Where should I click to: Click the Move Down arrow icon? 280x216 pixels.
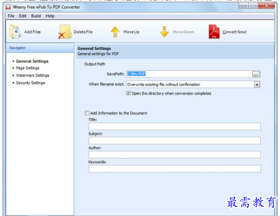coord(164,32)
